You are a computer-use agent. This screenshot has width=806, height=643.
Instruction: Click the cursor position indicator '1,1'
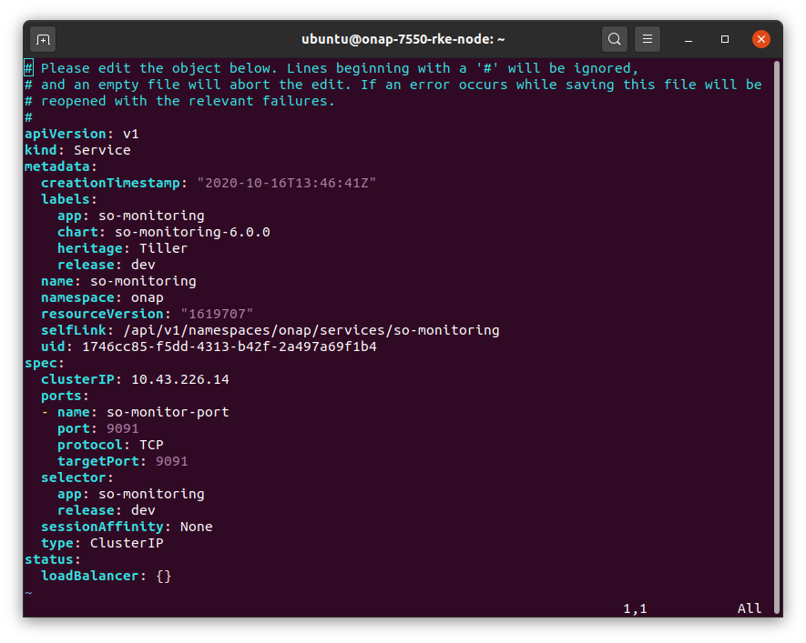[x=635, y=608]
